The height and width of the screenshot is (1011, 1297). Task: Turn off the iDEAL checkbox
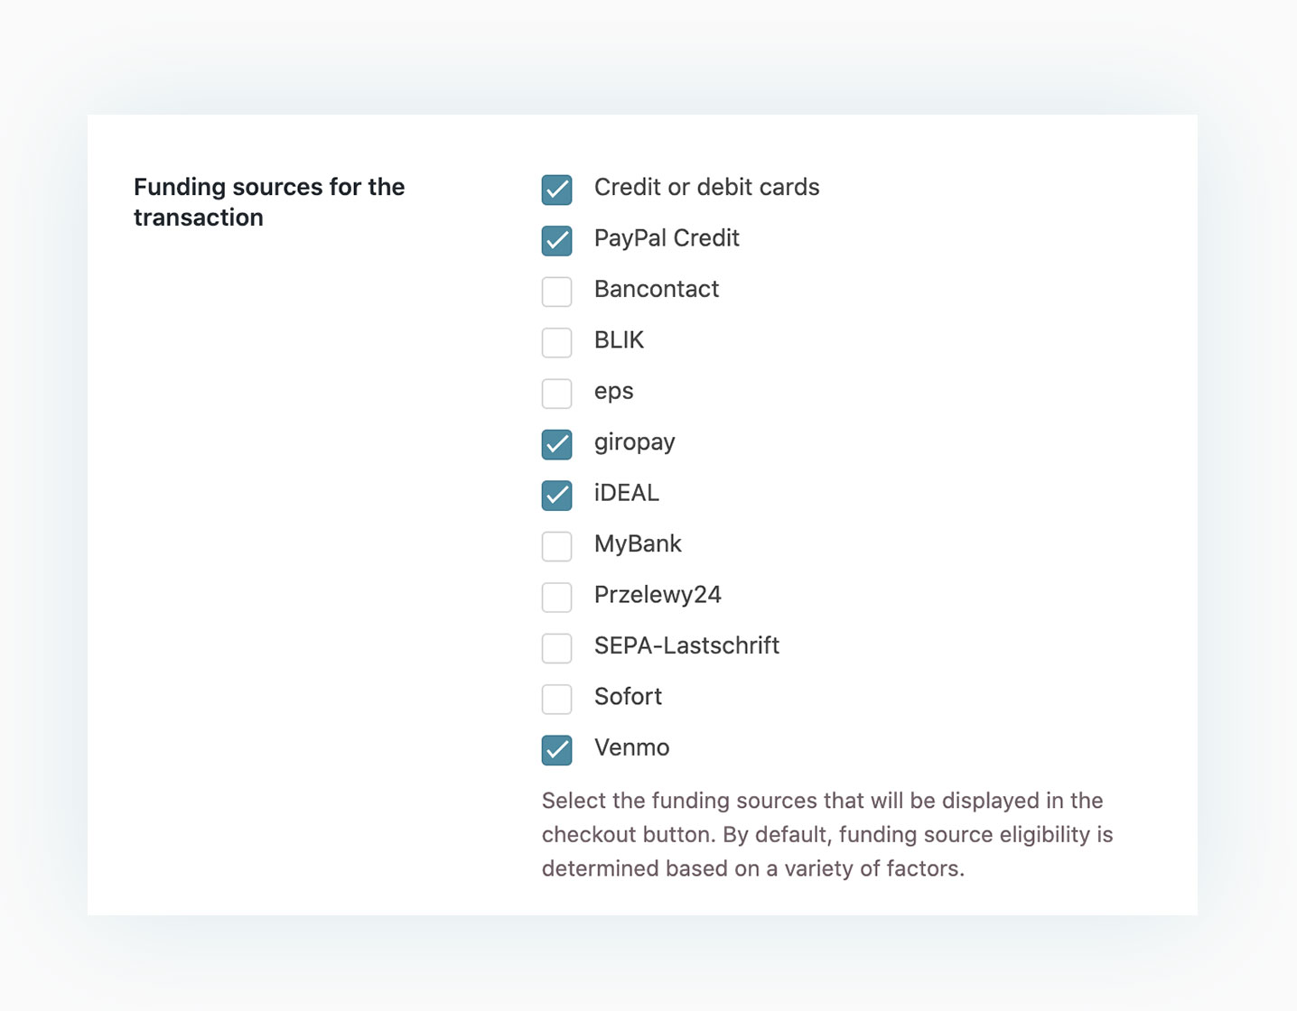click(x=556, y=495)
